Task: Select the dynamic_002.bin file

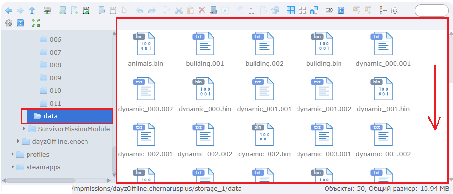Action: point(264,140)
